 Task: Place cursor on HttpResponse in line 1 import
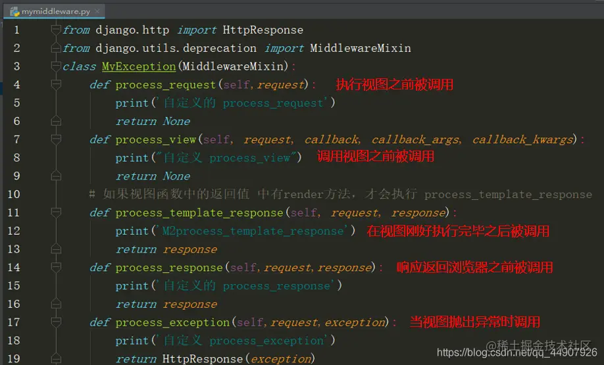point(263,30)
